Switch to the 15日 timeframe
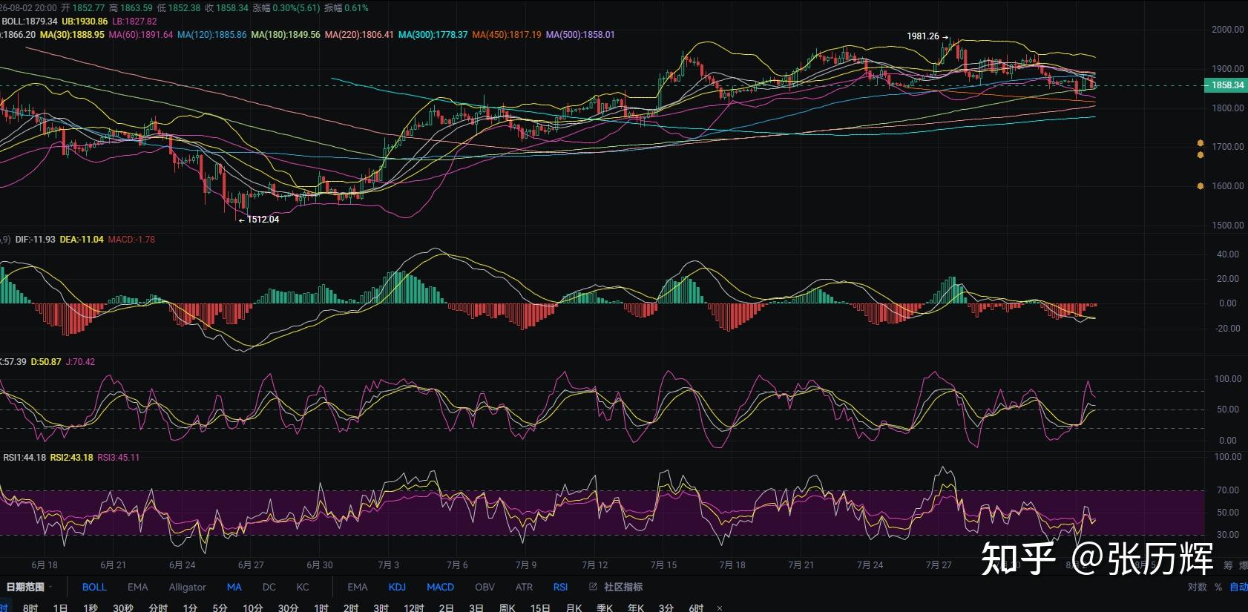 click(540, 608)
